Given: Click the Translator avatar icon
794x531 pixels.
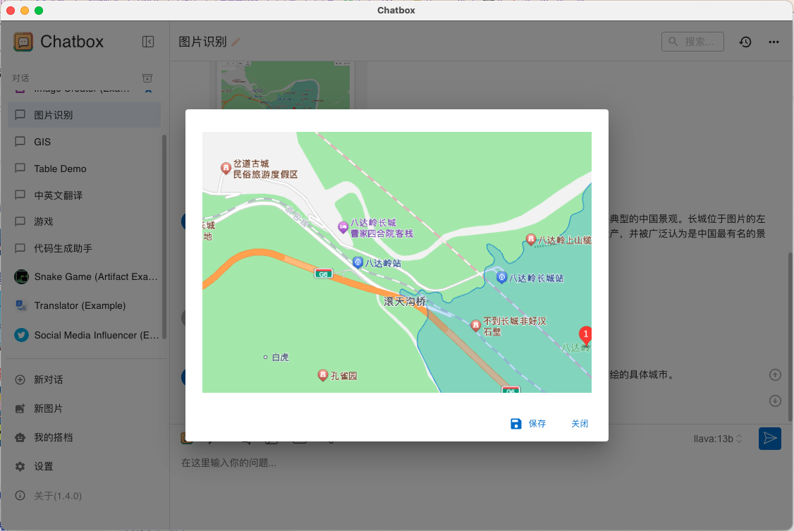Looking at the screenshot, I should [21, 306].
